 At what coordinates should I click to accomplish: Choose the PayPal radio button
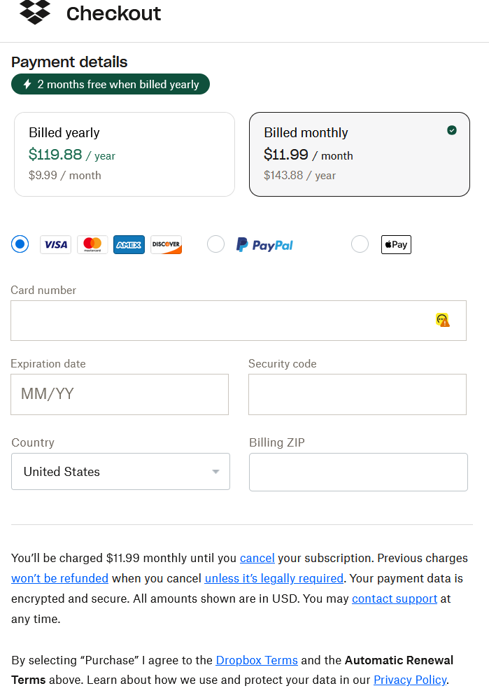tap(215, 244)
